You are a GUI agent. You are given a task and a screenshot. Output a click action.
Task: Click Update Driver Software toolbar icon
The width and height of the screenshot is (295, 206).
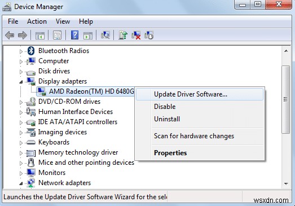click(123, 35)
